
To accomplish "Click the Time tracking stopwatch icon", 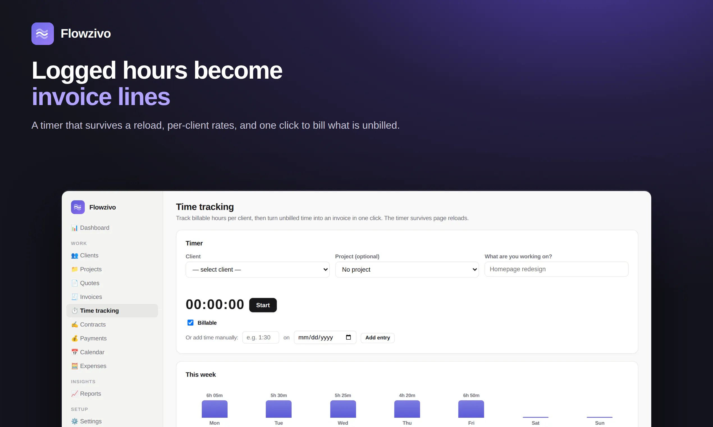I will point(74,311).
